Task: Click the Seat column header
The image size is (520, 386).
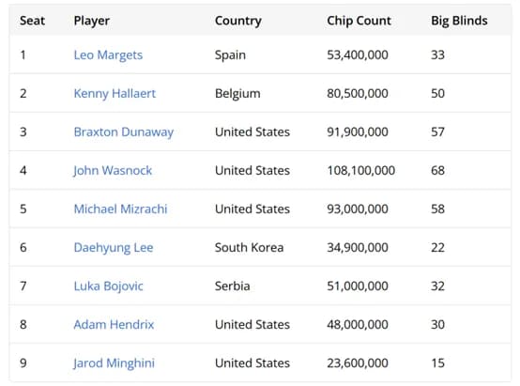Action: coord(32,21)
